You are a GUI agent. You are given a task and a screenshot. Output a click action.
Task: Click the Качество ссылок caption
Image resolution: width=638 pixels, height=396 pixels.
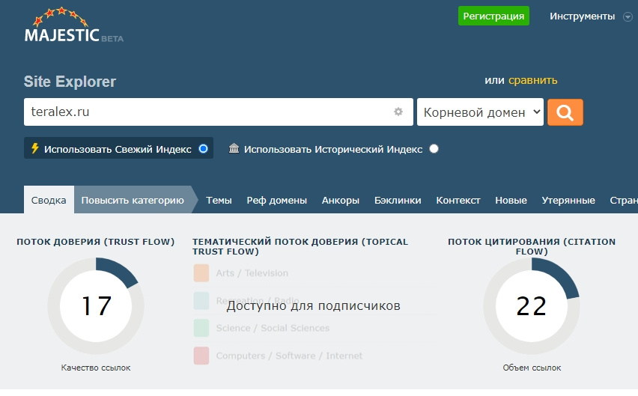(96, 368)
